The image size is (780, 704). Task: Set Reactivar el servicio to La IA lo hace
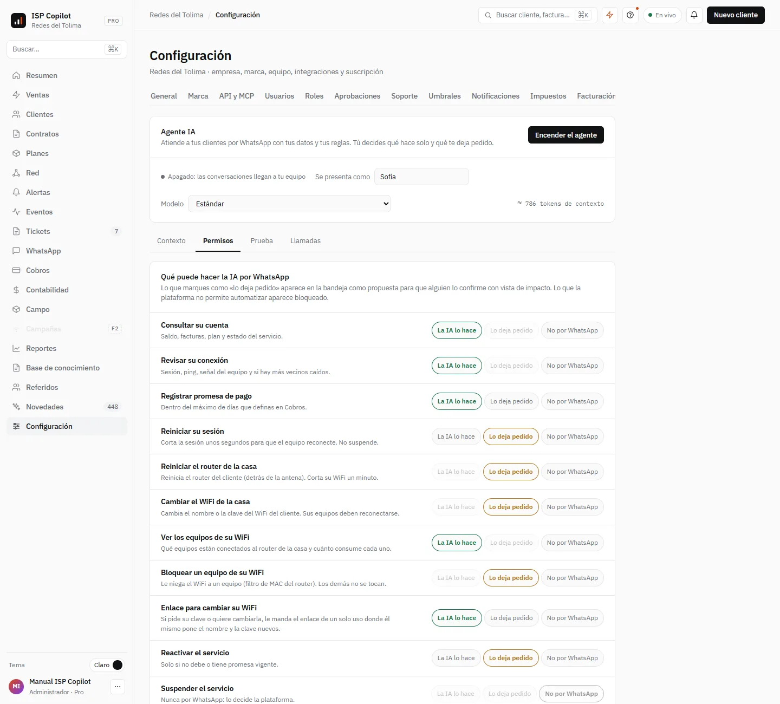(456, 658)
